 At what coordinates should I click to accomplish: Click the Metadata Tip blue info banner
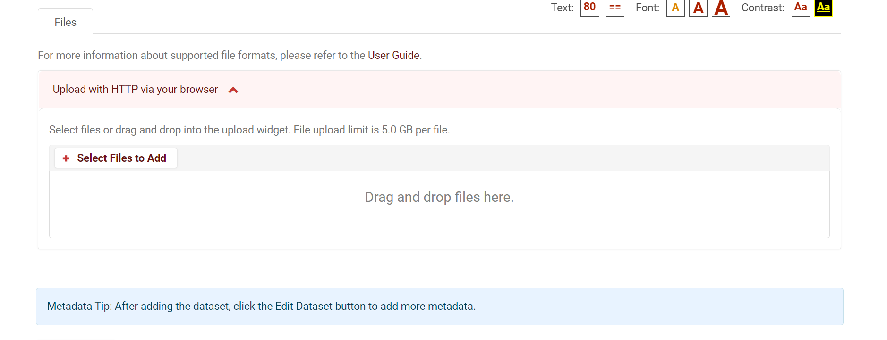pyautogui.click(x=439, y=307)
